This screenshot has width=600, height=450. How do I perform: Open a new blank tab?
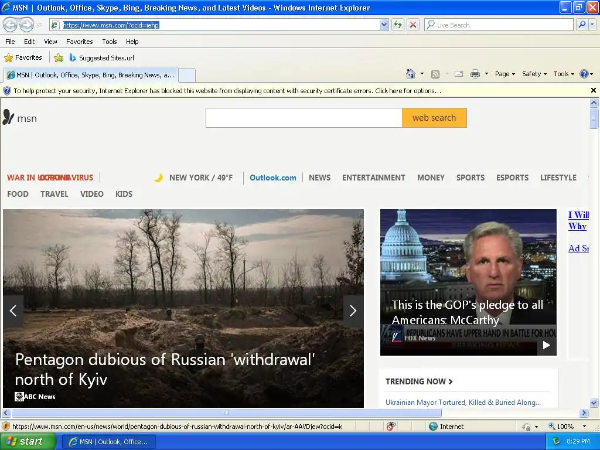tap(187, 75)
